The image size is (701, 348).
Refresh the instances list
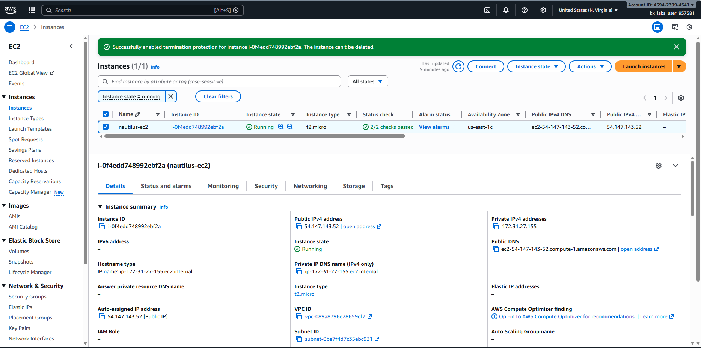[x=458, y=66]
